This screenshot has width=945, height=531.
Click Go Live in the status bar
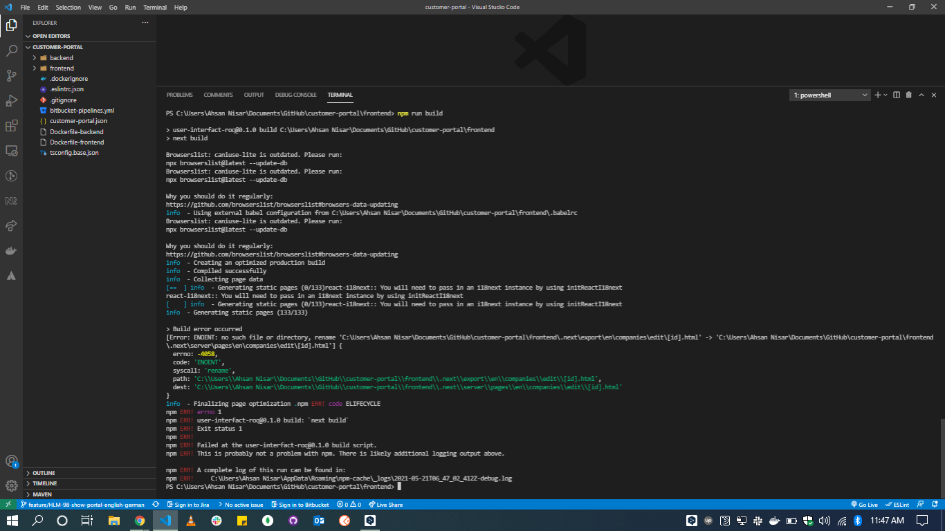tap(865, 505)
